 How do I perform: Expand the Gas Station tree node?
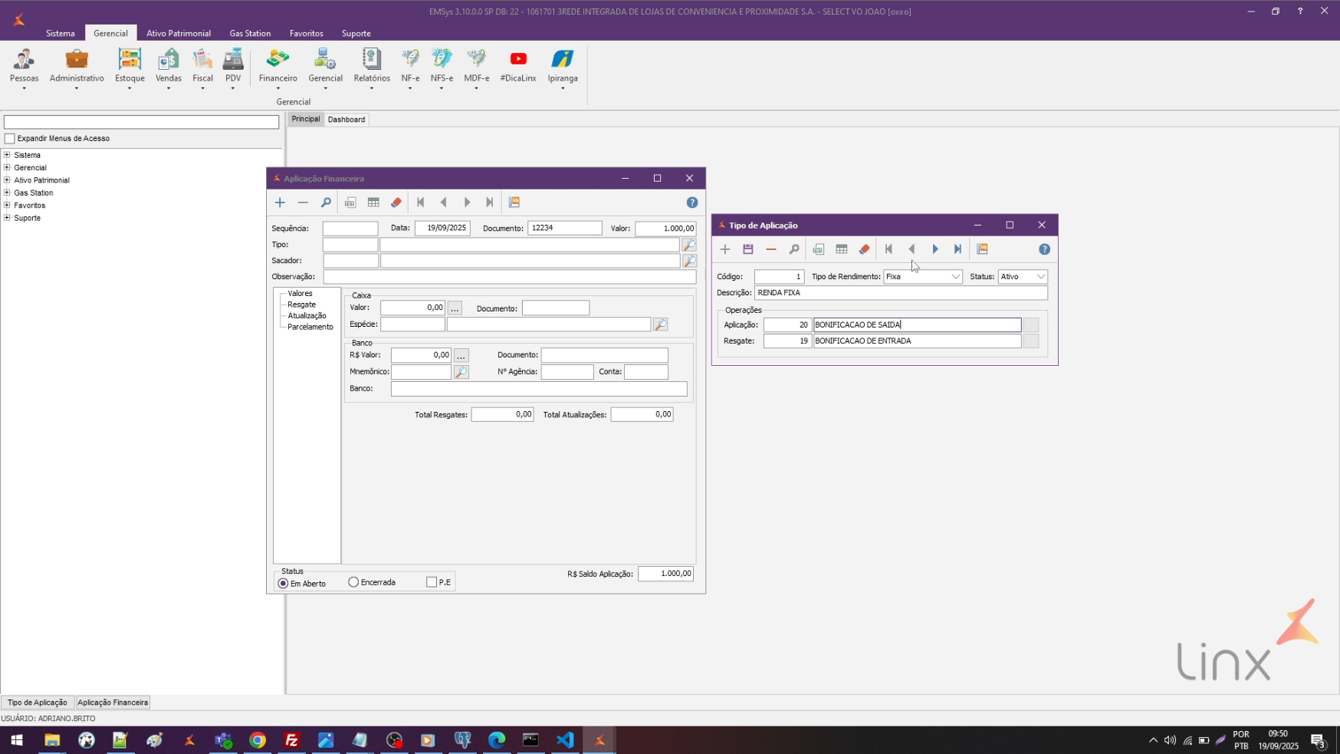point(7,193)
